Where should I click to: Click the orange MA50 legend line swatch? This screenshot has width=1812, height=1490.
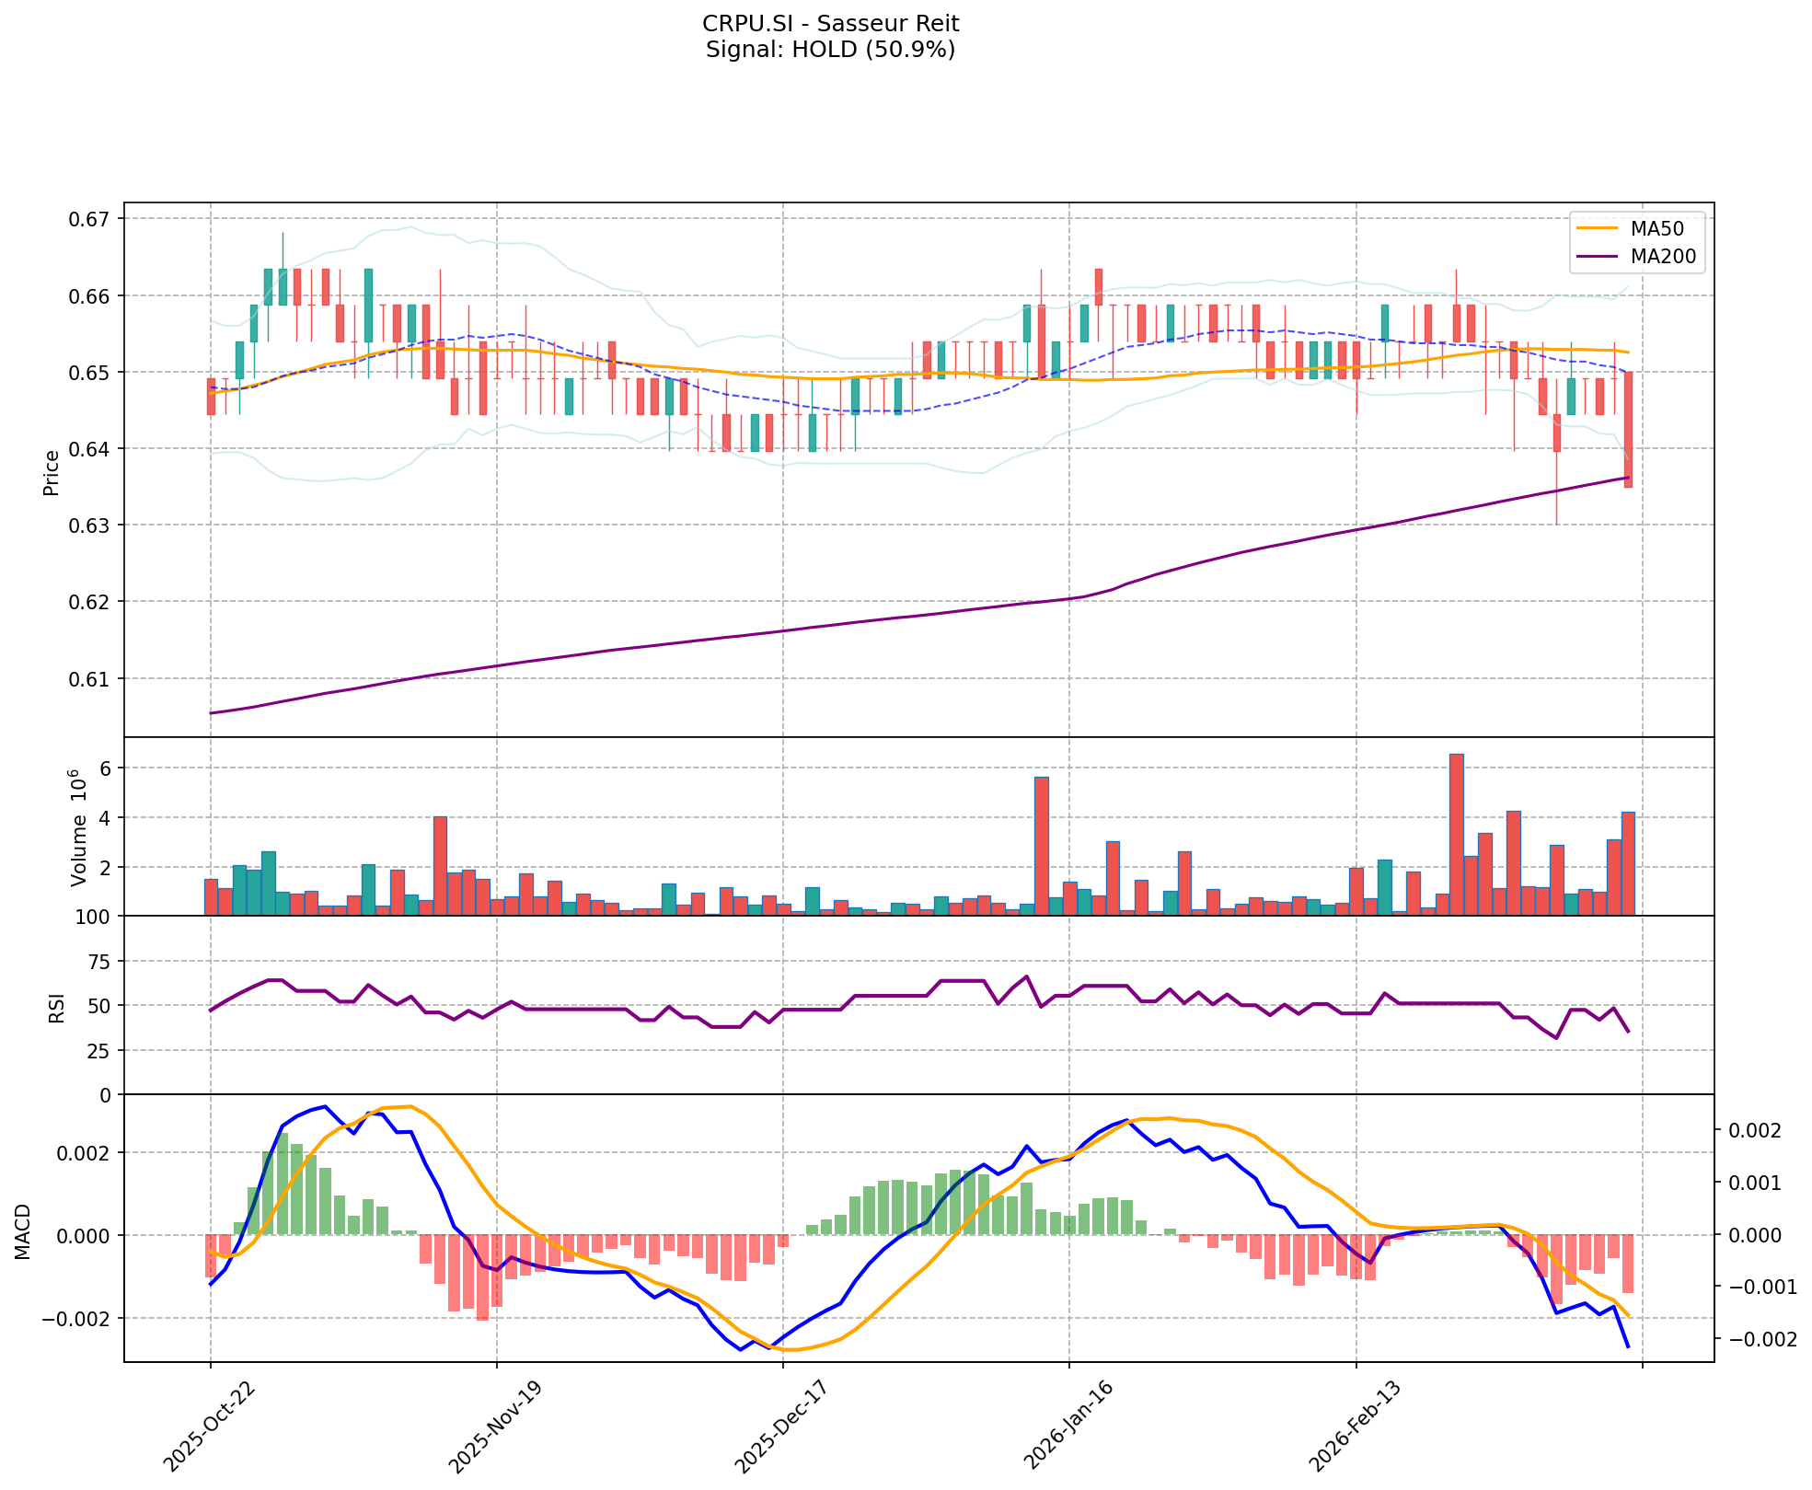(x=1597, y=228)
